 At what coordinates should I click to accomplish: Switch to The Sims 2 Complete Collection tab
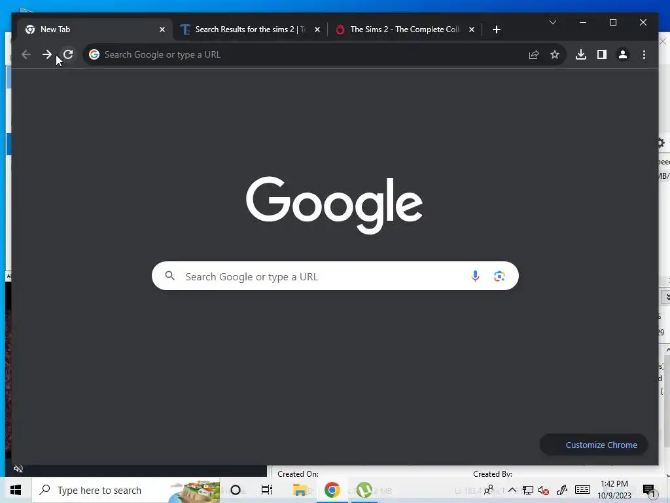pyautogui.click(x=404, y=29)
